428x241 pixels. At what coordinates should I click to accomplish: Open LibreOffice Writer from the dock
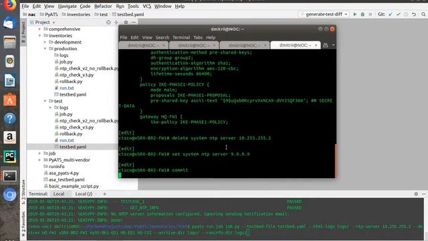tap(9, 80)
